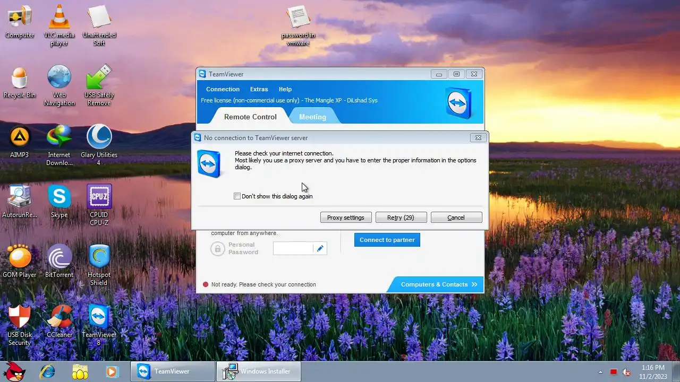
Task: Click the Personal Password input field
Action: [x=293, y=248]
